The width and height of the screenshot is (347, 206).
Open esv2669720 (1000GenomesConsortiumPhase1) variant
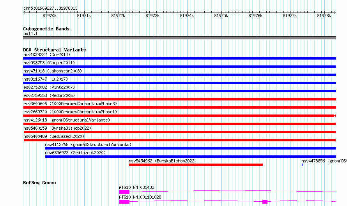point(70,112)
